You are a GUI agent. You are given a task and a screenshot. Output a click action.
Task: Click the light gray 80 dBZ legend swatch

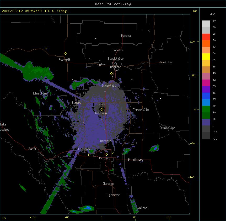click(x=206, y=24)
